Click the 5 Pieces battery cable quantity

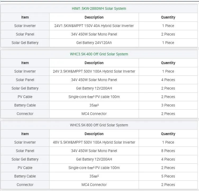tap(168, 176)
